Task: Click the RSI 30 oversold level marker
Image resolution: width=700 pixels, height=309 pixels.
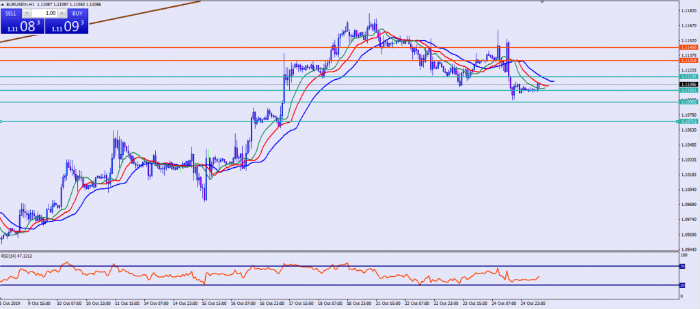Action: (682, 285)
